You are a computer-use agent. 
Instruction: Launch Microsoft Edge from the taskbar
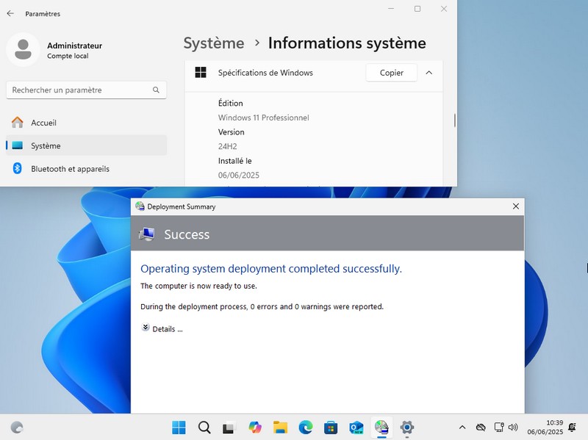tap(306, 427)
